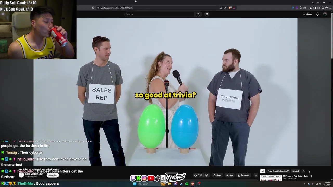Viewport: 333px width, 187px height.
Task: Select the All filter chip
Action: (263, 171)
